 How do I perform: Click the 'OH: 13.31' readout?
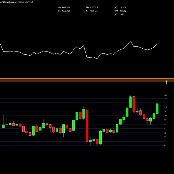pyautogui.click(x=120, y=11)
